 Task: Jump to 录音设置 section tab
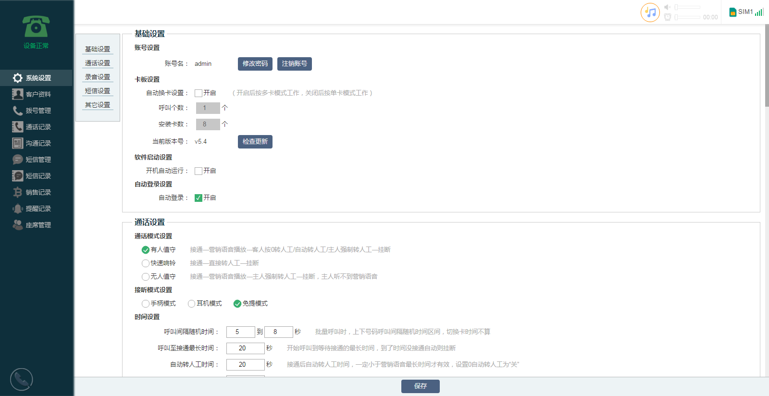click(98, 77)
